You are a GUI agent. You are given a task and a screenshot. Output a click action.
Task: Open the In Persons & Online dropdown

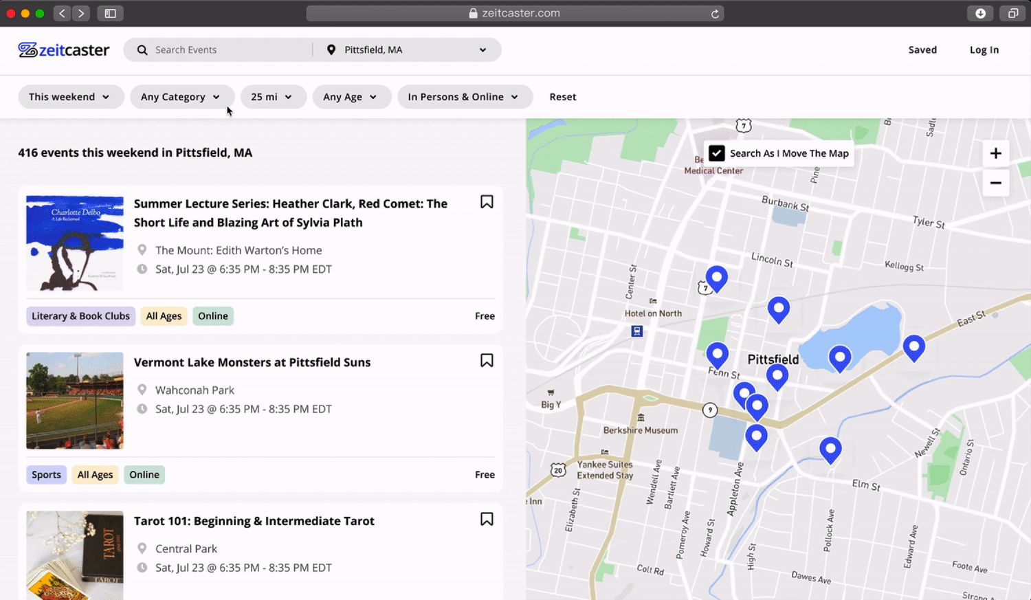[465, 97]
